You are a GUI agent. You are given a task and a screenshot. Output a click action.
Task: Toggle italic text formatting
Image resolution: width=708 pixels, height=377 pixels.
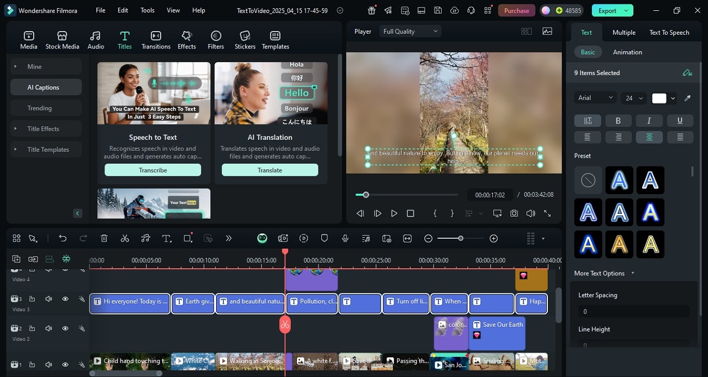pos(649,121)
